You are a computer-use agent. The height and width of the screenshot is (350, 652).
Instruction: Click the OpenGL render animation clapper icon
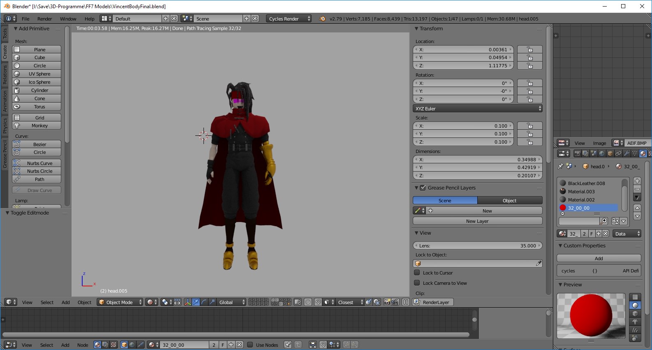click(x=395, y=302)
